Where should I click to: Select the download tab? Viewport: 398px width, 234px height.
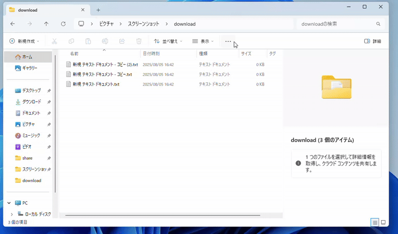pyautogui.click(x=47, y=10)
